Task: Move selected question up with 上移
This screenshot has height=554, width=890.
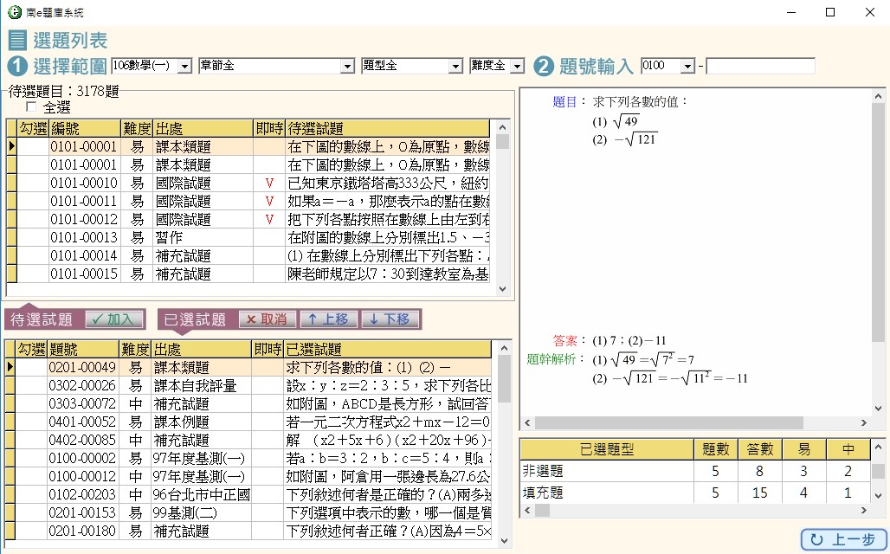Action: click(327, 319)
